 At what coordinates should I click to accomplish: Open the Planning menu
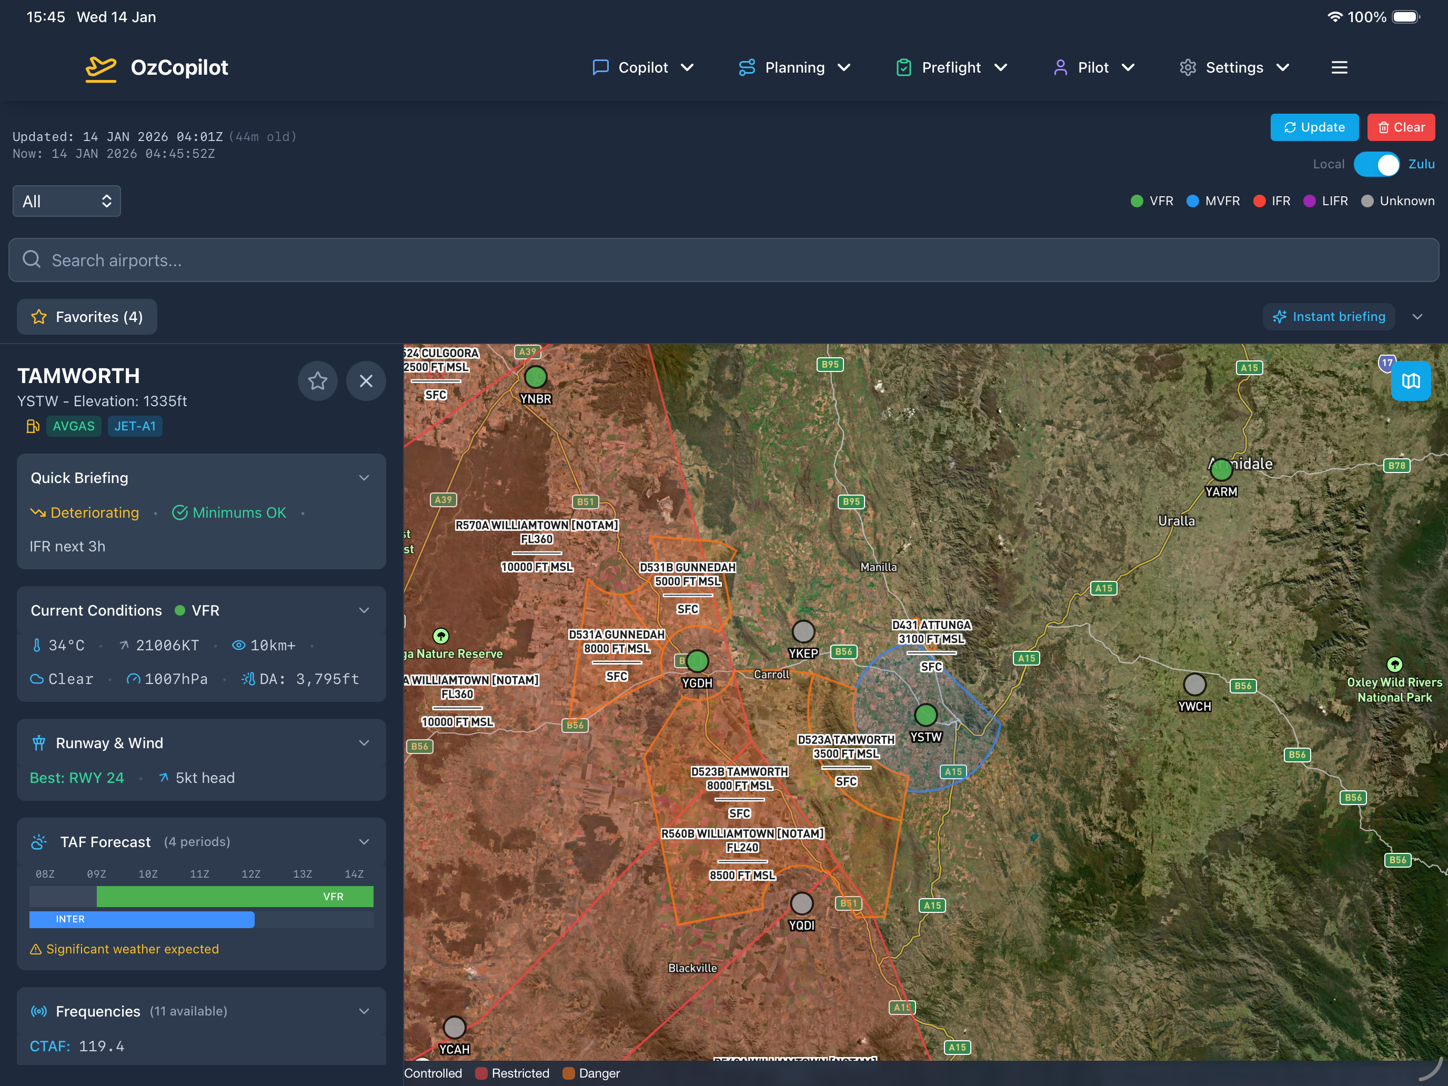[x=795, y=67]
